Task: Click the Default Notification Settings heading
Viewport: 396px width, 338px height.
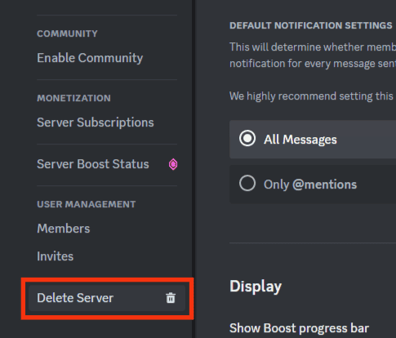Action: pos(311,25)
